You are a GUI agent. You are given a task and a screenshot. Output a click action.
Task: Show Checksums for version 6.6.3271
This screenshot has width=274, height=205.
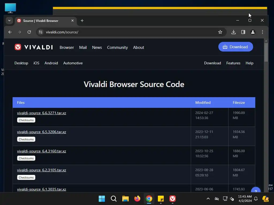26,120
